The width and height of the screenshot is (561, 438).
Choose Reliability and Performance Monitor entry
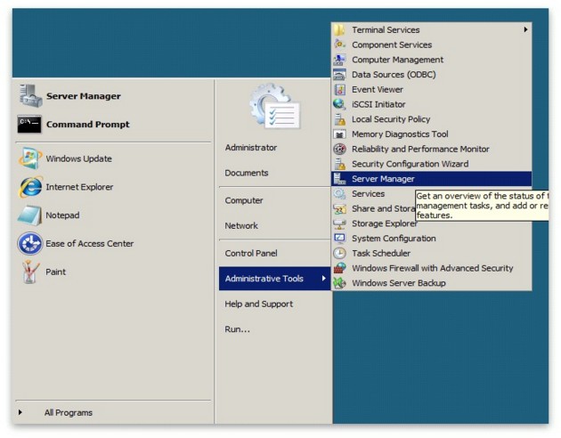point(432,149)
